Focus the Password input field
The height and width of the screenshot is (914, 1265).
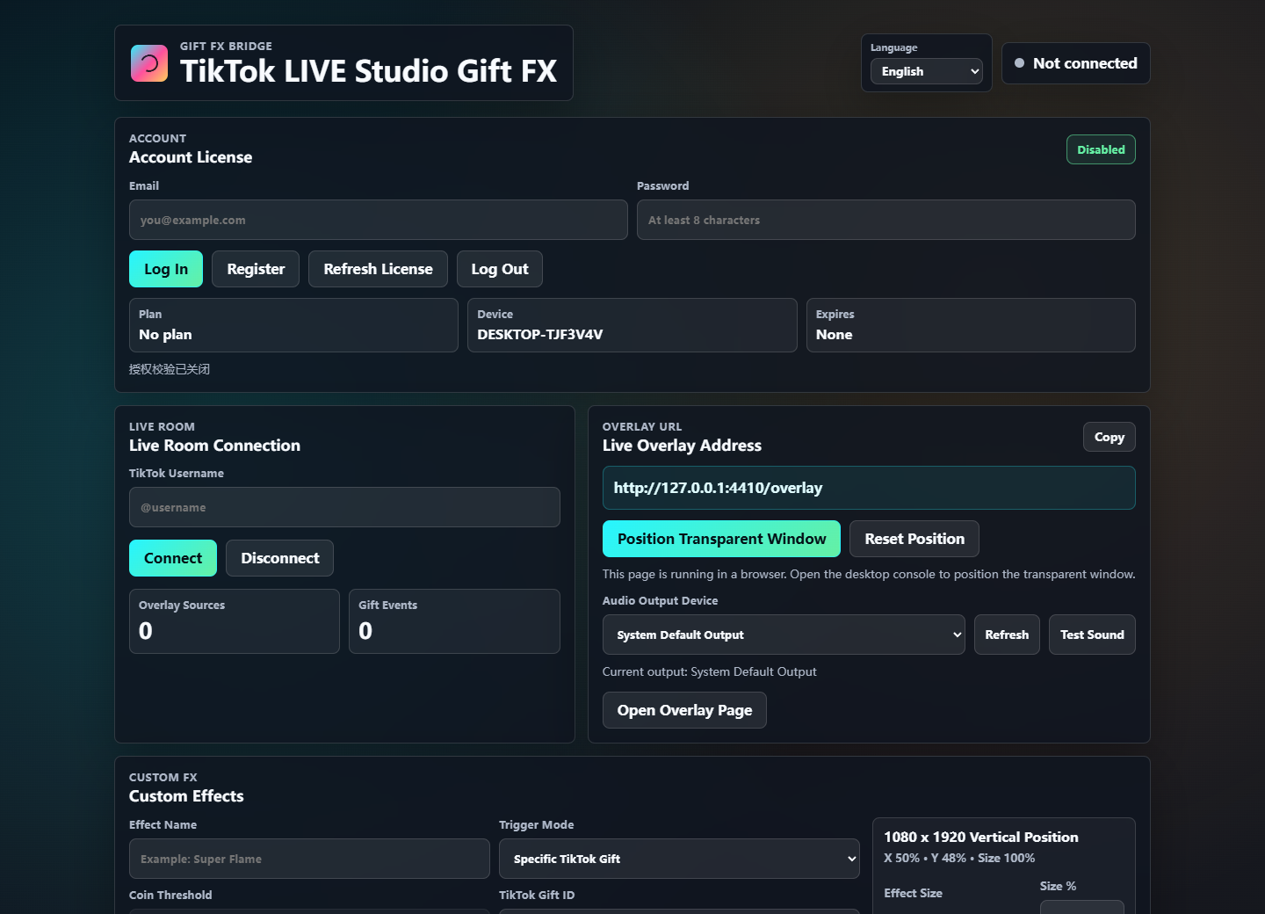885,220
